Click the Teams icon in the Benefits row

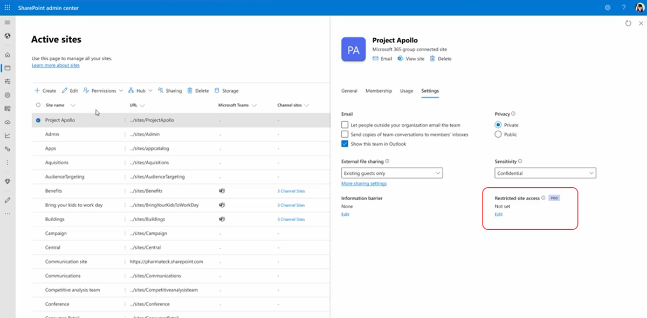[222, 191]
